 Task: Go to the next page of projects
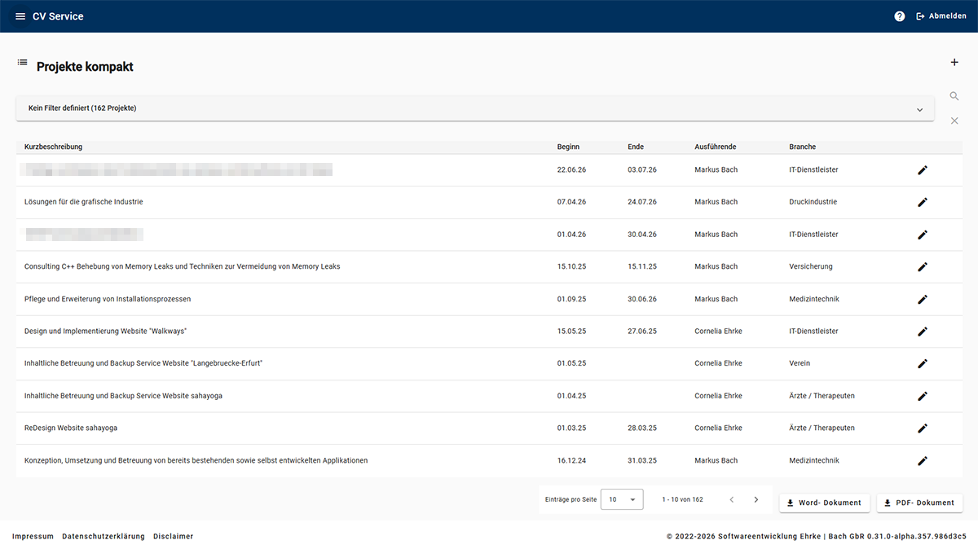click(x=756, y=499)
